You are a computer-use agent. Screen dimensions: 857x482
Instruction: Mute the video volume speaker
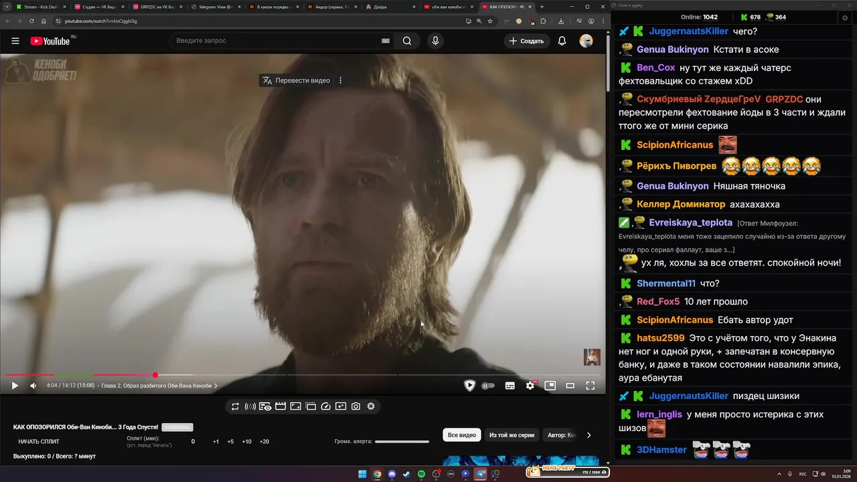click(x=33, y=386)
